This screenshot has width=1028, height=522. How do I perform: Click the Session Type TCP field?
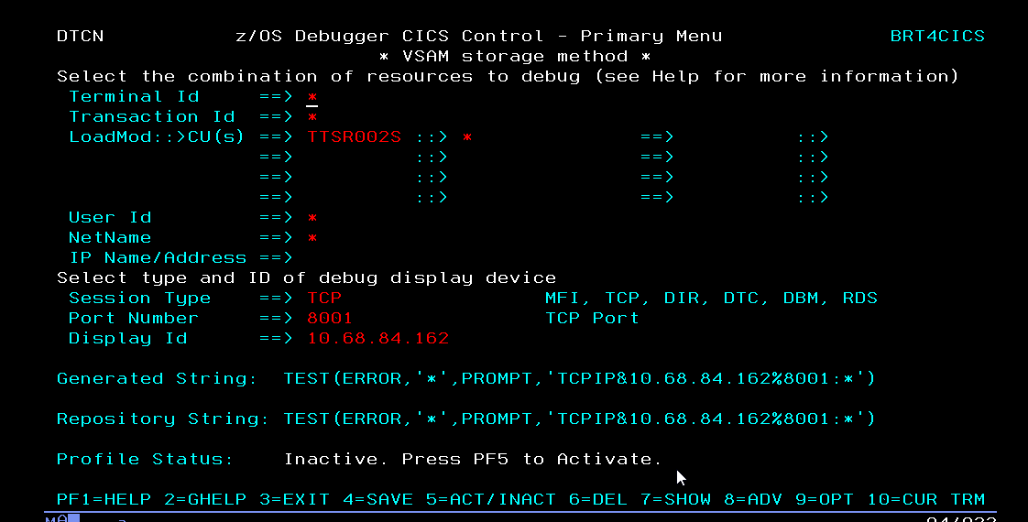(x=324, y=298)
